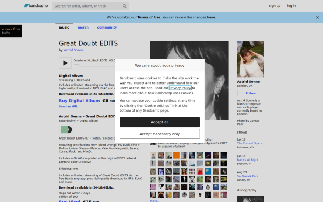Open the vinyl record package thumbnail
The height and width of the screenshot is (202, 323).
click(x=66, y=129)
